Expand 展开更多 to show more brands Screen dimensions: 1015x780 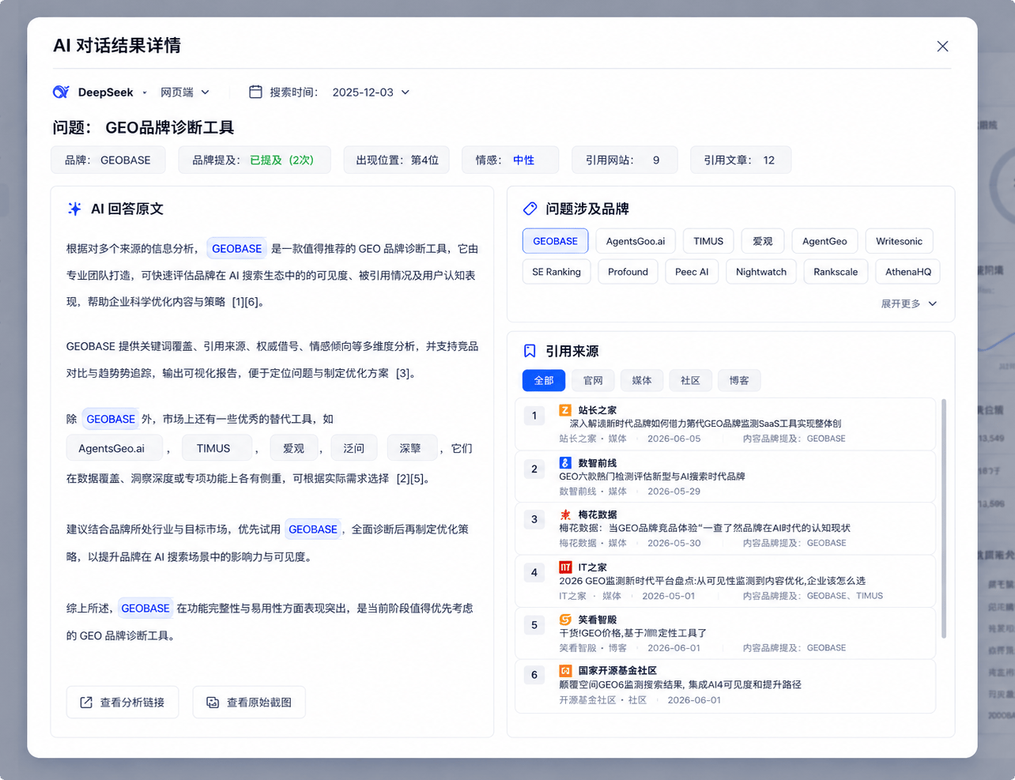coord(909,303)
